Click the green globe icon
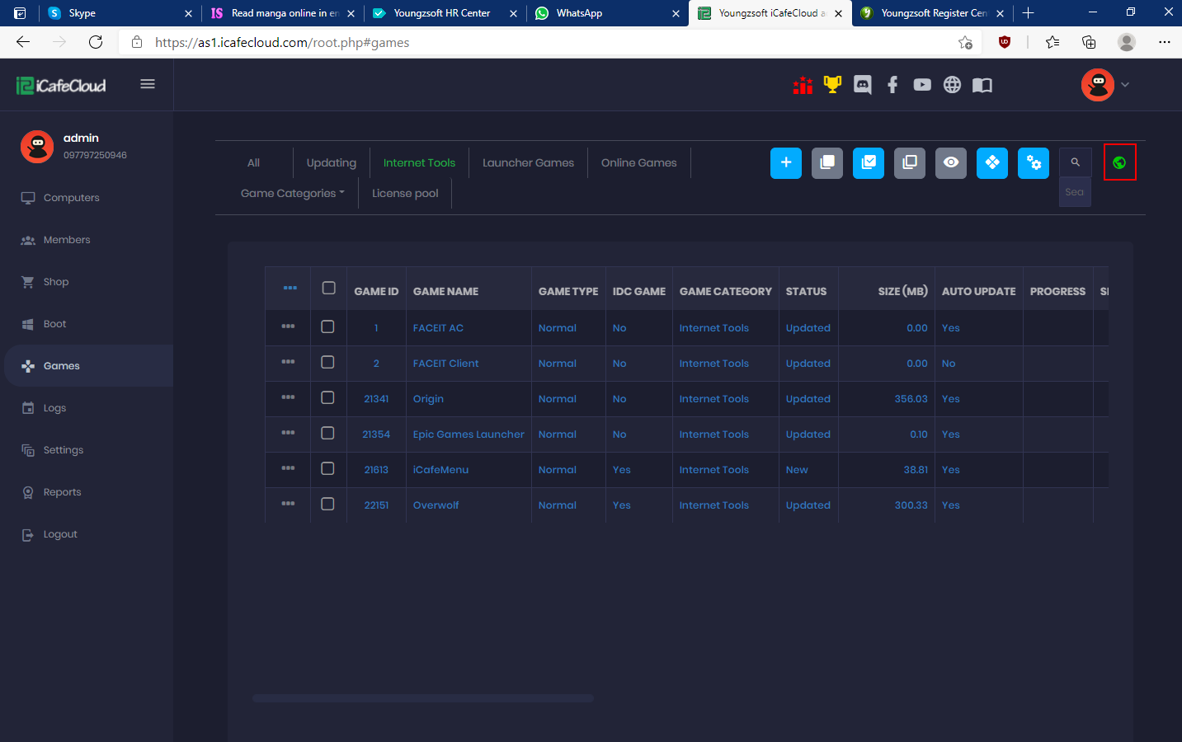Screen dimensions: 1182x742 pyautogui.click(x=1119, y=162)
